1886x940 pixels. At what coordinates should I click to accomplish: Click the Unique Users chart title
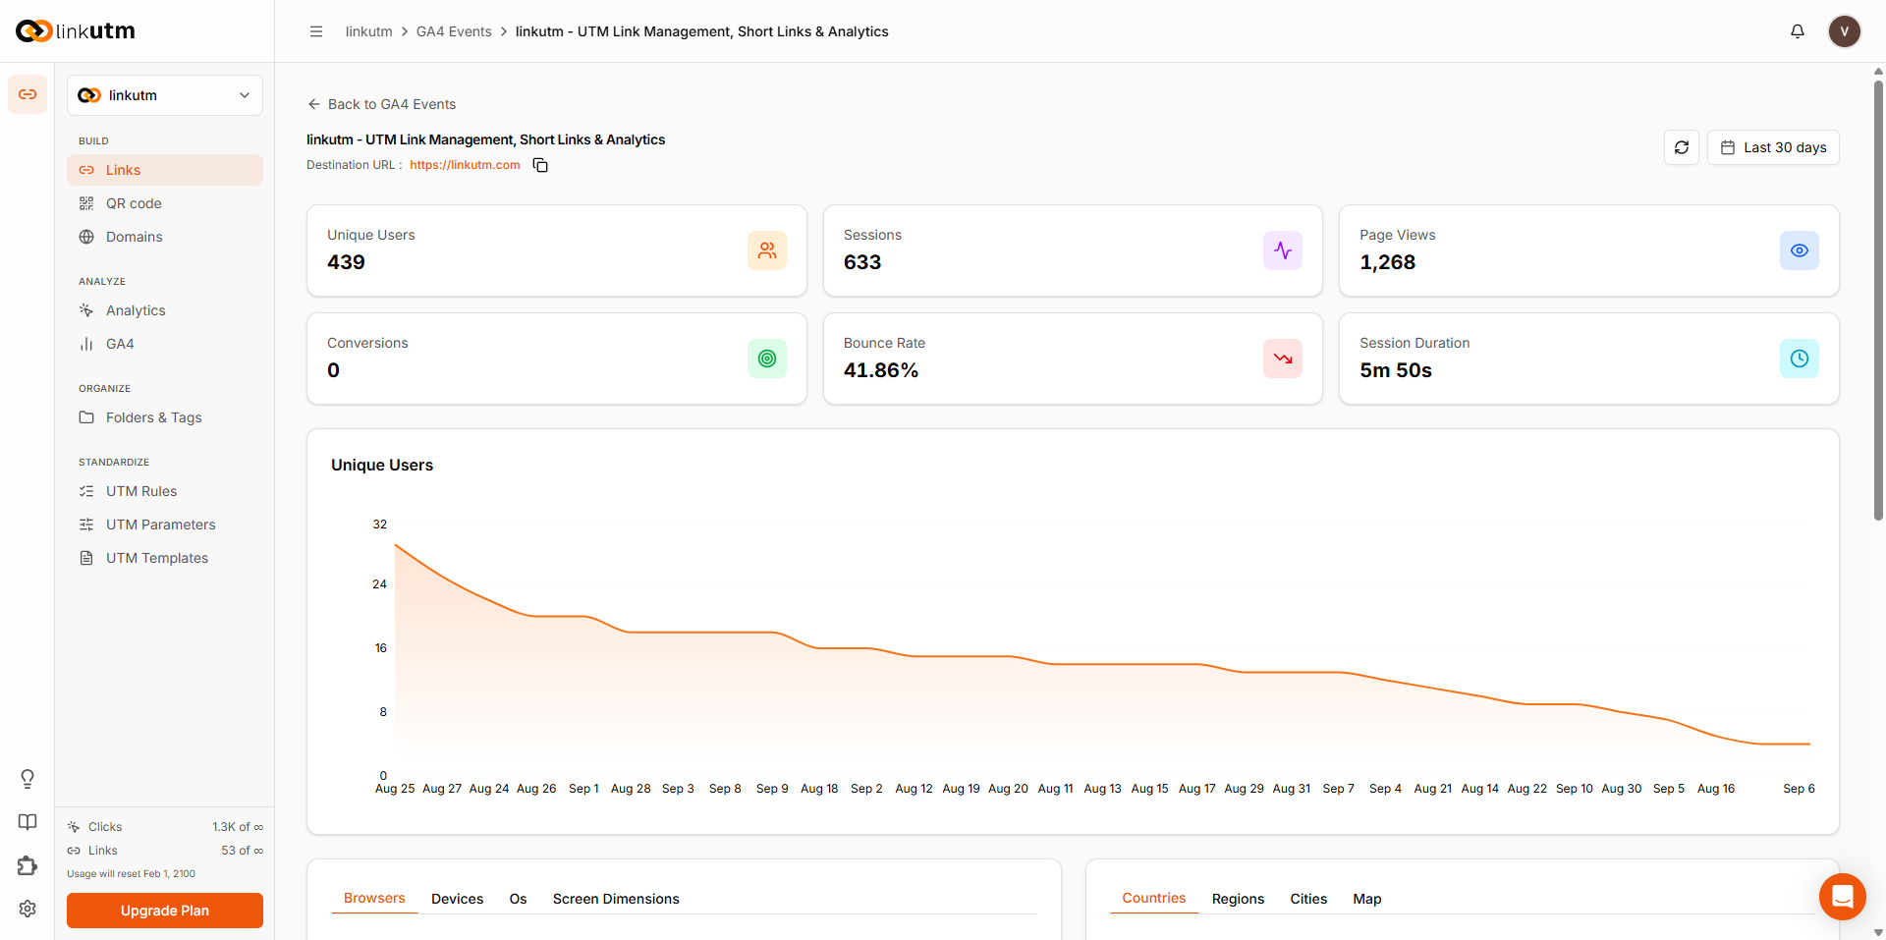[382, 465]
